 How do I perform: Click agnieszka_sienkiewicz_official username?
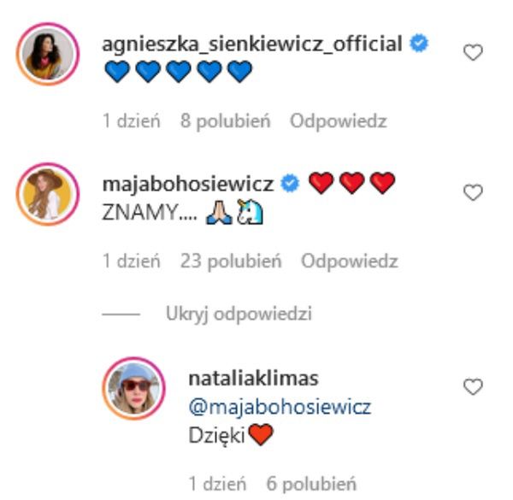(251, 44)
